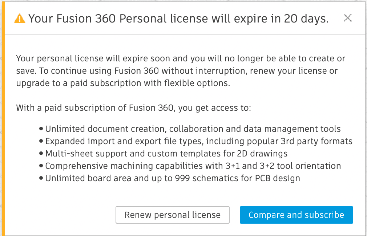Click the yellow warning triangle icon

pyautogui.click(x=19, y=19)
